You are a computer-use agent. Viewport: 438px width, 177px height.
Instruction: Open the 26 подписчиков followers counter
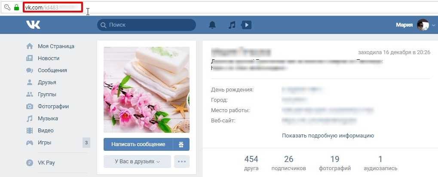[288, 163]
